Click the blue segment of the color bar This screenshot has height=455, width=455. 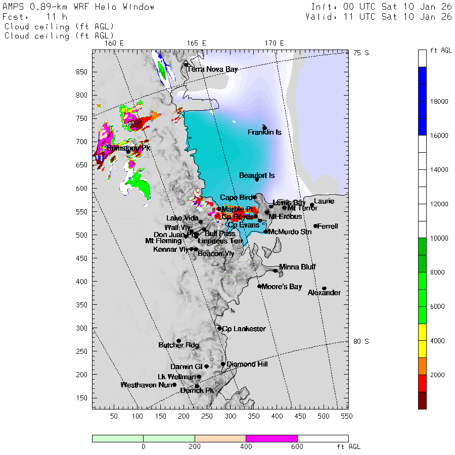(x=422, y=101)
